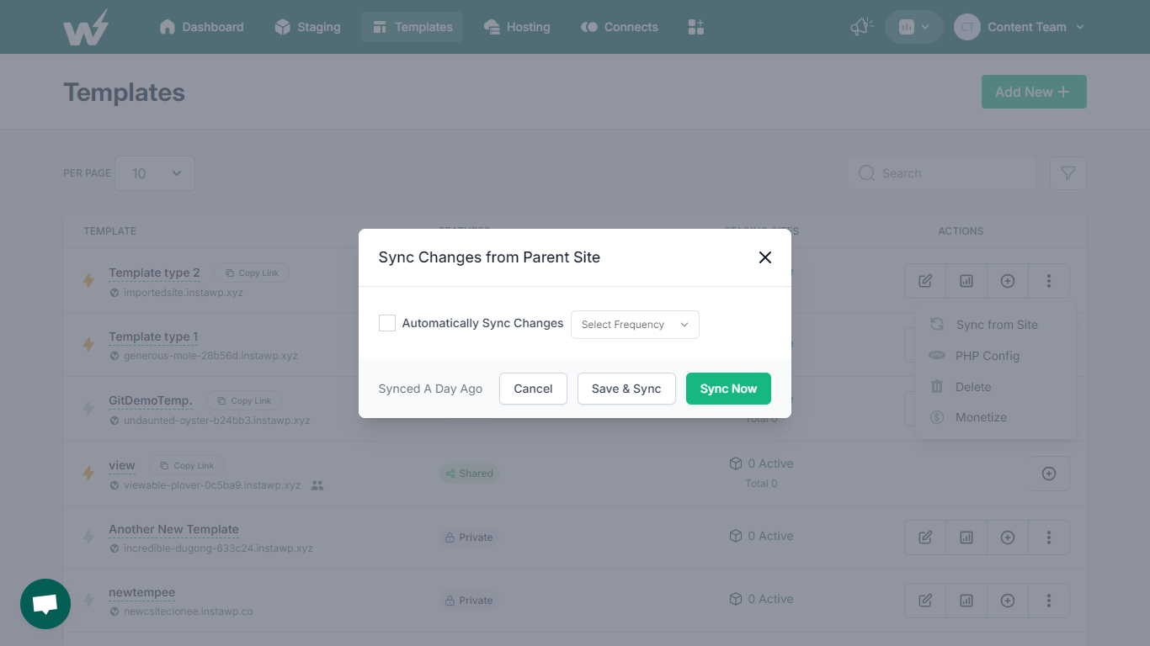This screenshot has height=646, width=1150.
Task: Click the apps grid icon in navbar
Action: [695, 27]
